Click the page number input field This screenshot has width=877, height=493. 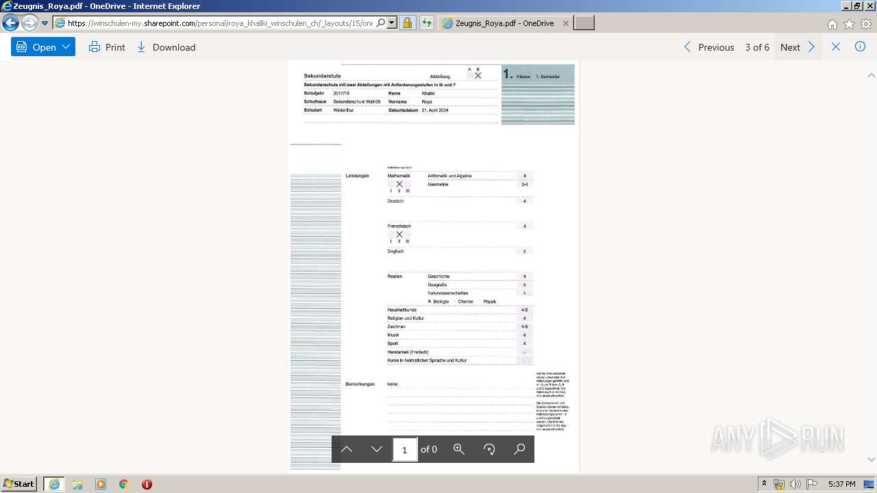(x=404, y=449)
